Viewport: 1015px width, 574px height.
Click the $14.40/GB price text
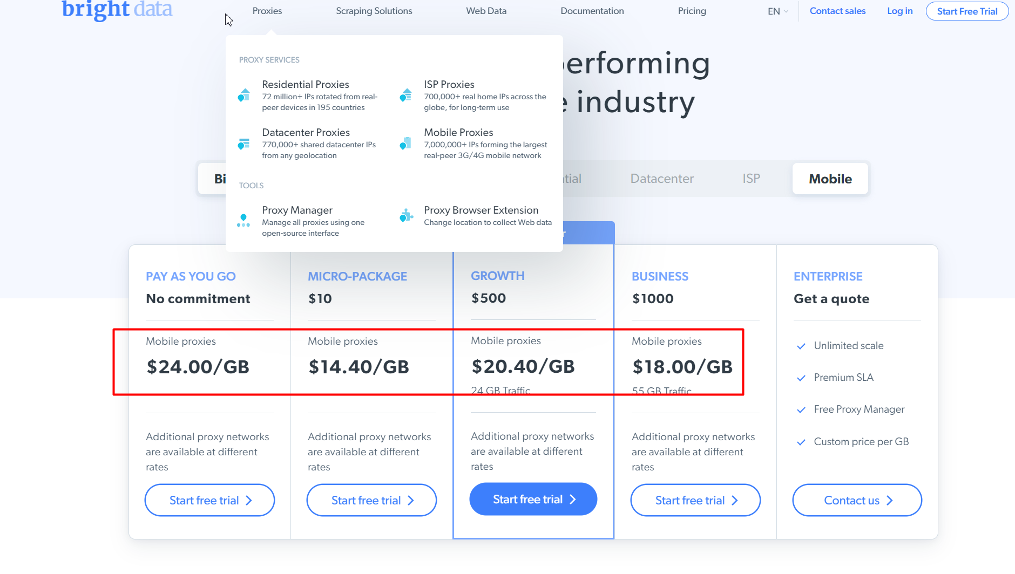click(x=358, y=367)
